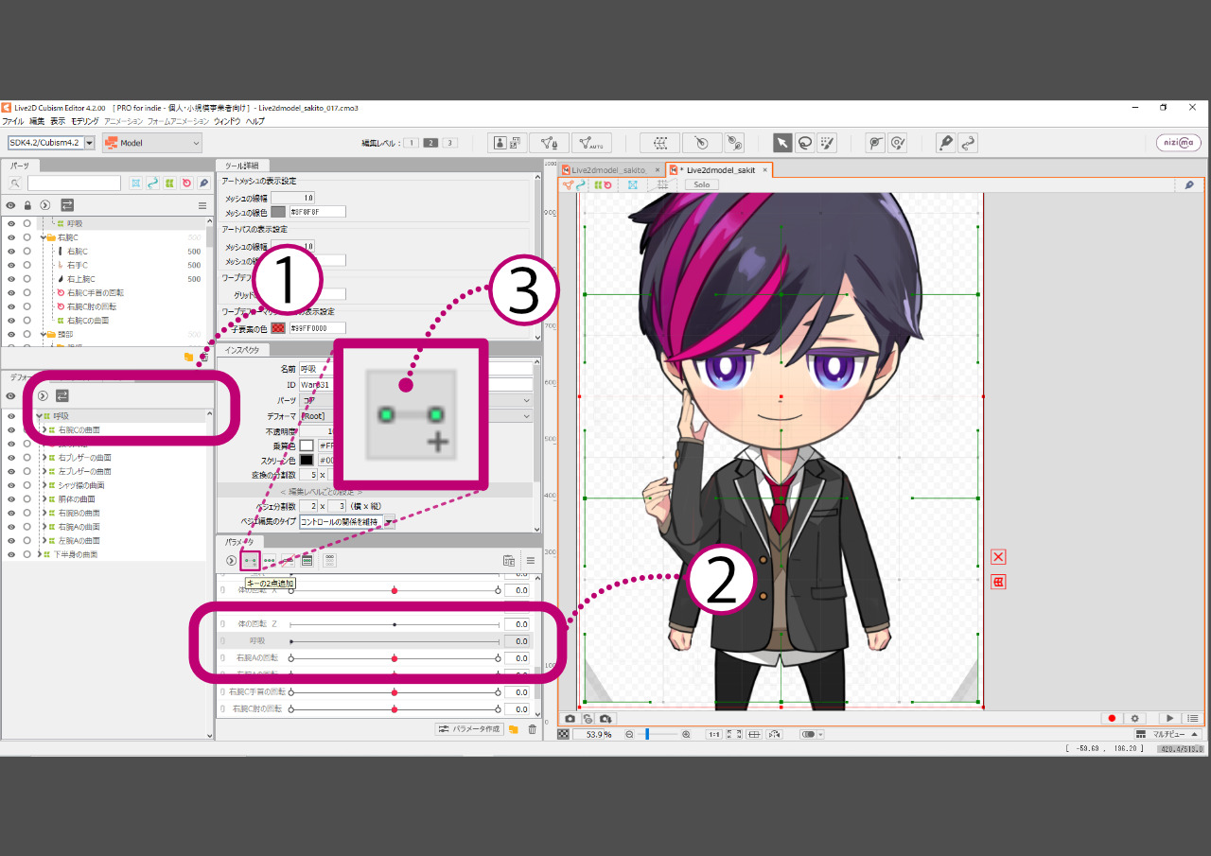Toggle visibility of 右腕C肘の回転 row
This screenshot has height=856, width=1211.
tap(10, 306)
